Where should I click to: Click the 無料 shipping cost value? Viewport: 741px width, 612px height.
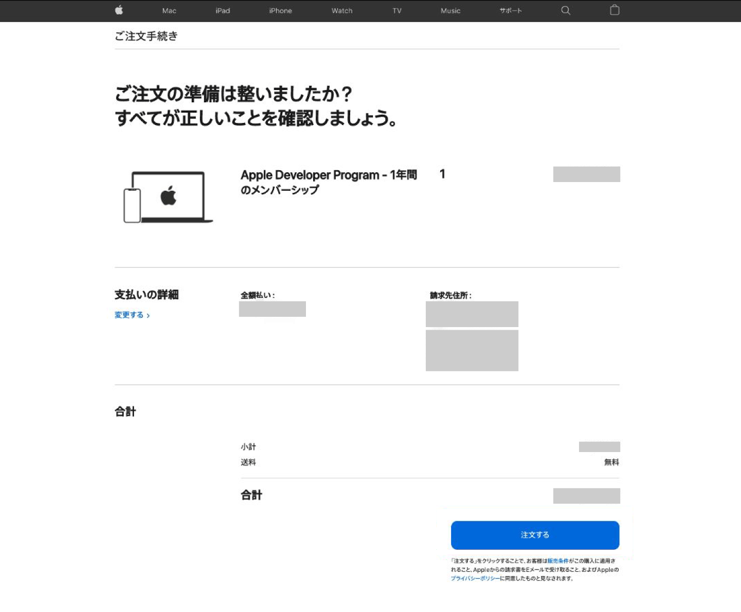[x=611, y=462]
